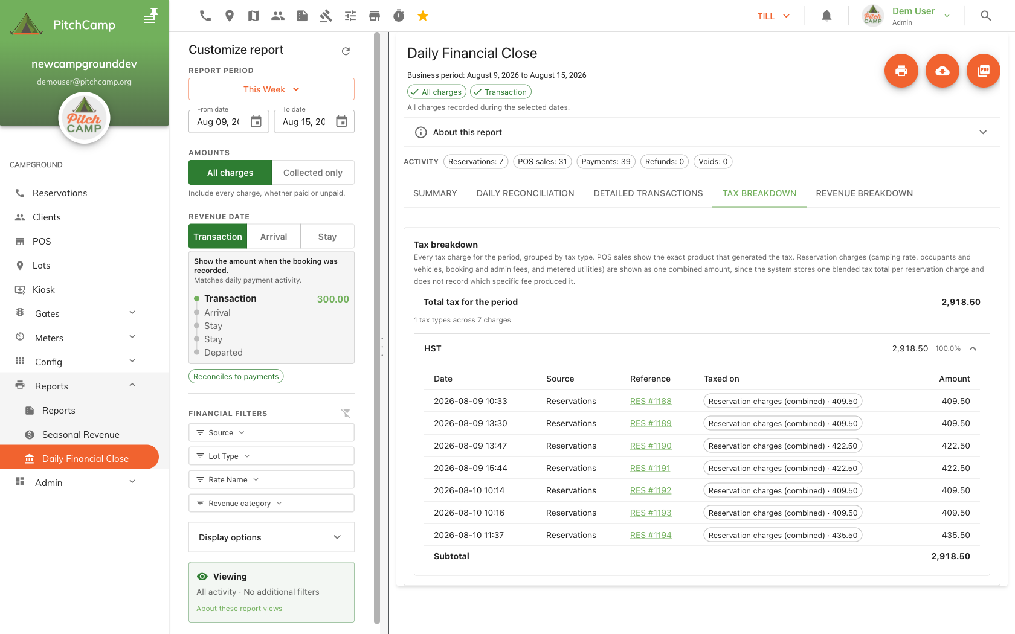Open the map pin location icon

pos(230,16)
